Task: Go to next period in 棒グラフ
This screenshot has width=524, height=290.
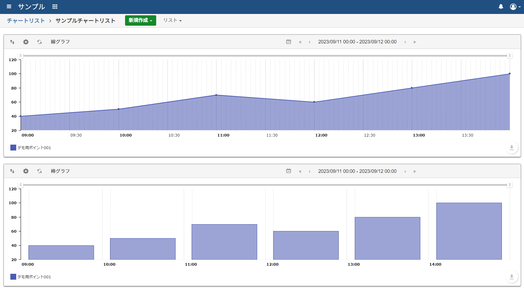Action: point(405,171)
